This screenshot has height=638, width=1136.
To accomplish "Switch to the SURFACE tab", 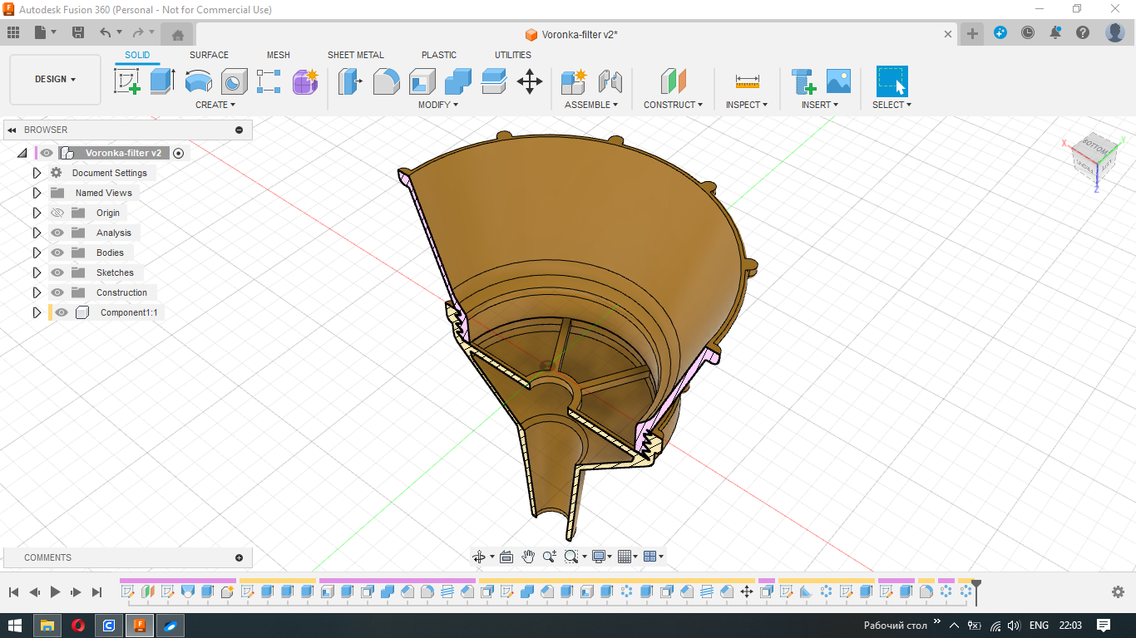I will pyautogui.click(x=209, y=55).
